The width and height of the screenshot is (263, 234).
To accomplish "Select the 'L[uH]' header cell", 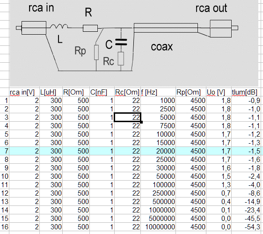I will click(x=51, y=92).
